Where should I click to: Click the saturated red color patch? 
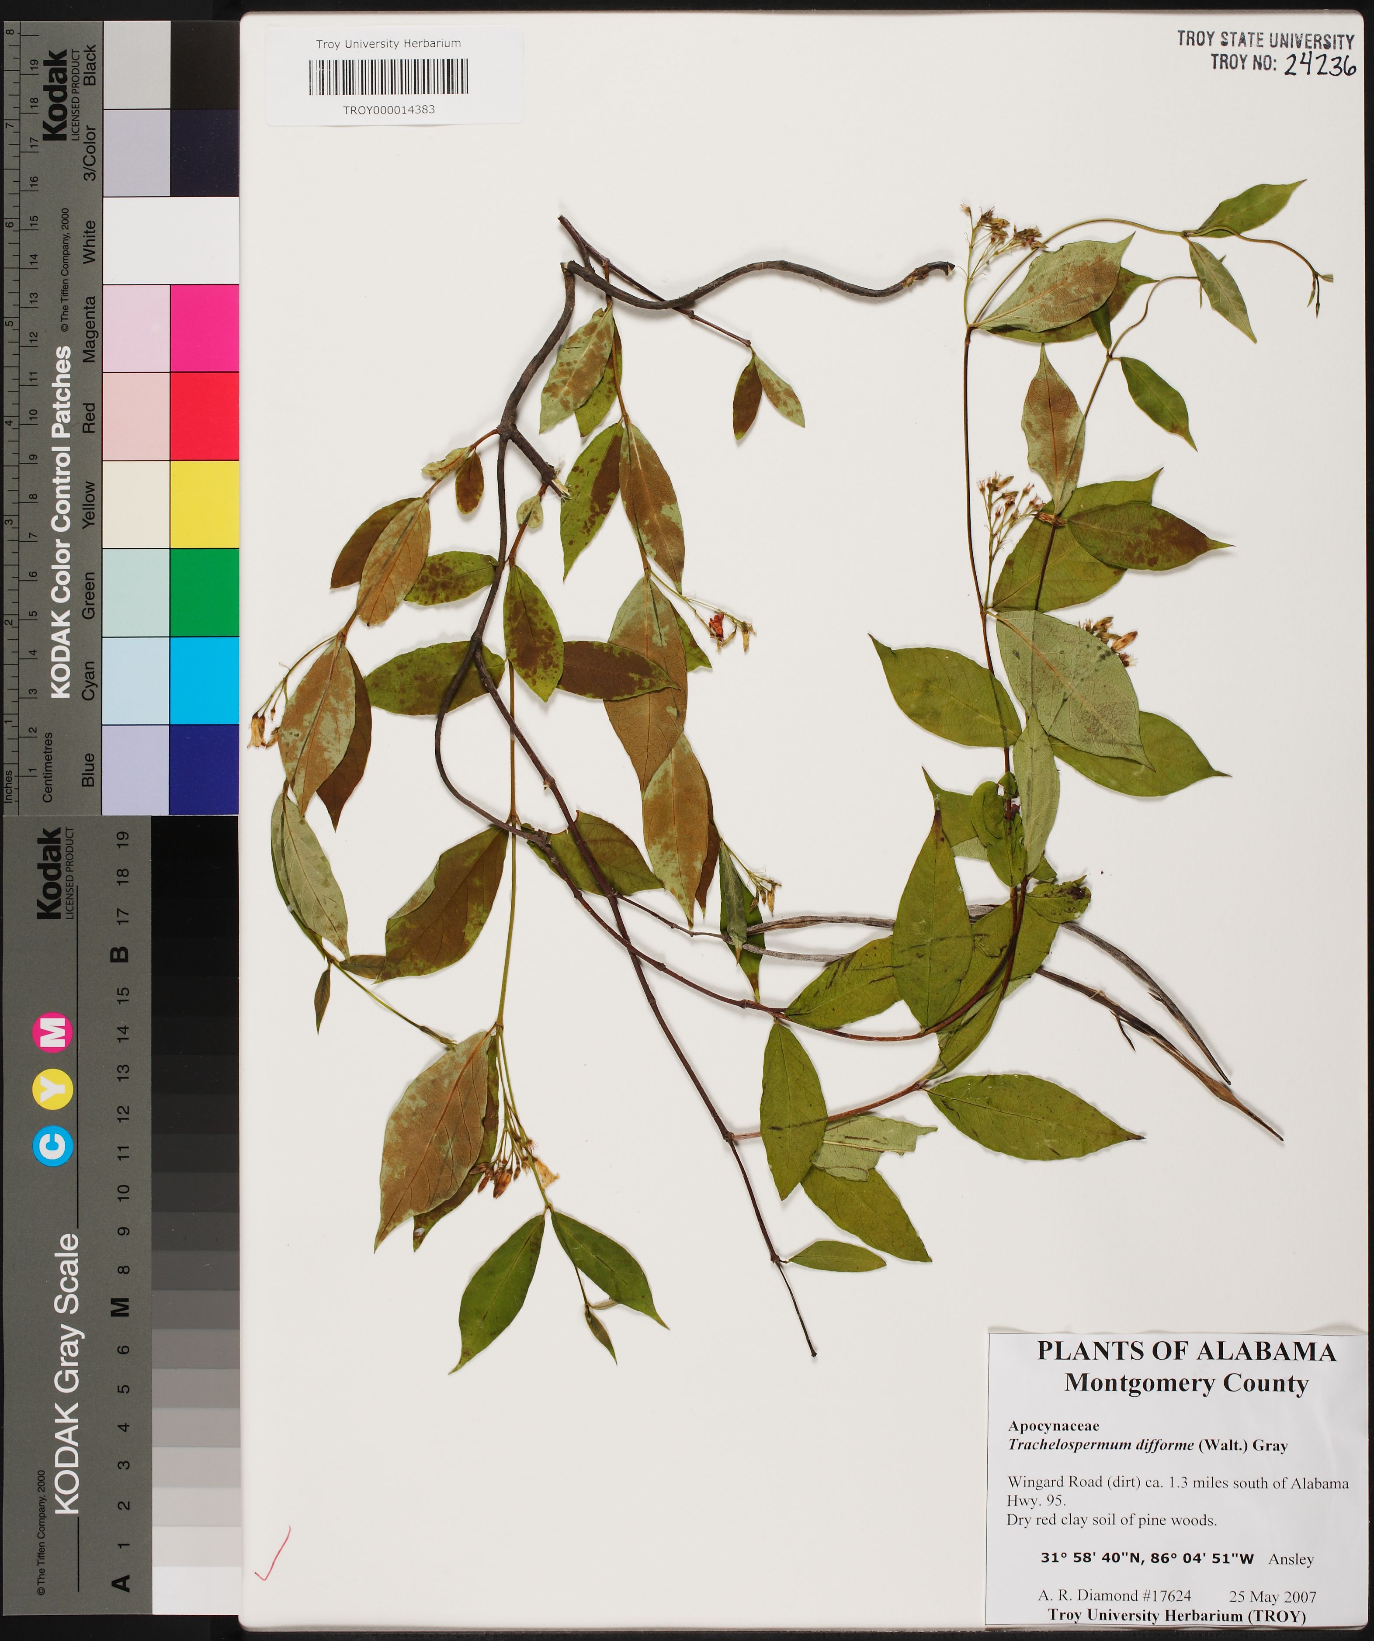tap(204, 416)
